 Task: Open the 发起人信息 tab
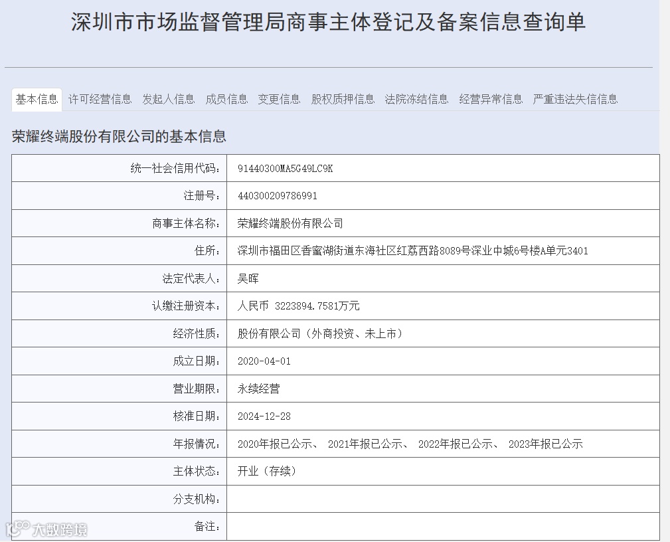pos(169,100)
